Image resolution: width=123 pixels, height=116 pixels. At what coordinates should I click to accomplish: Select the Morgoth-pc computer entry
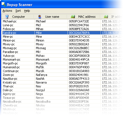[10, 63]
